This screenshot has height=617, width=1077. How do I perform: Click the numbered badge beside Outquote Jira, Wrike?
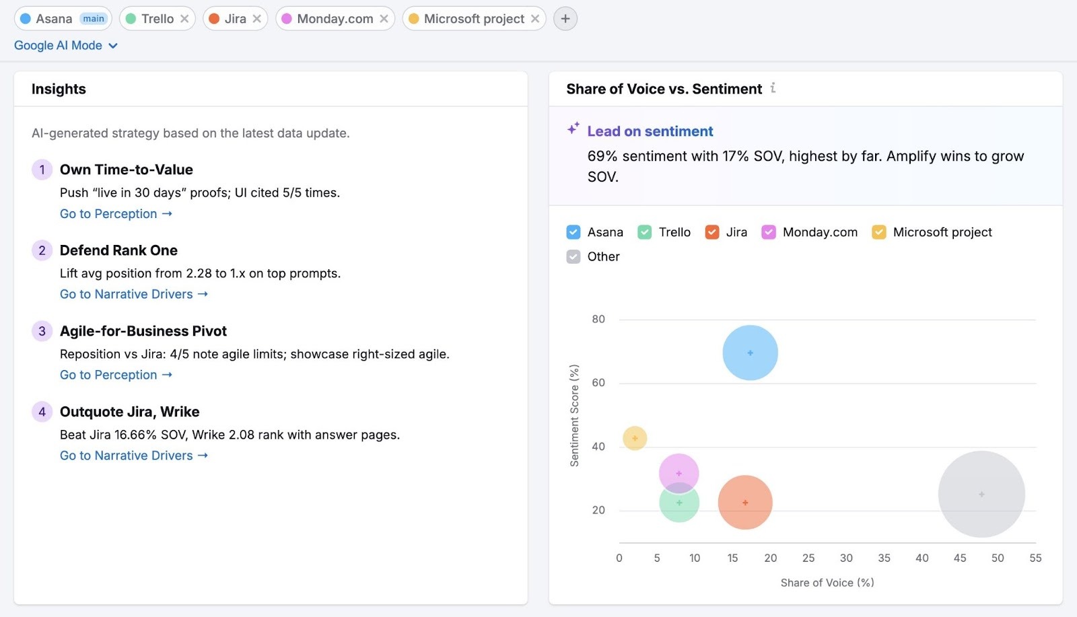pyautogui.click(x=42, y=411)
